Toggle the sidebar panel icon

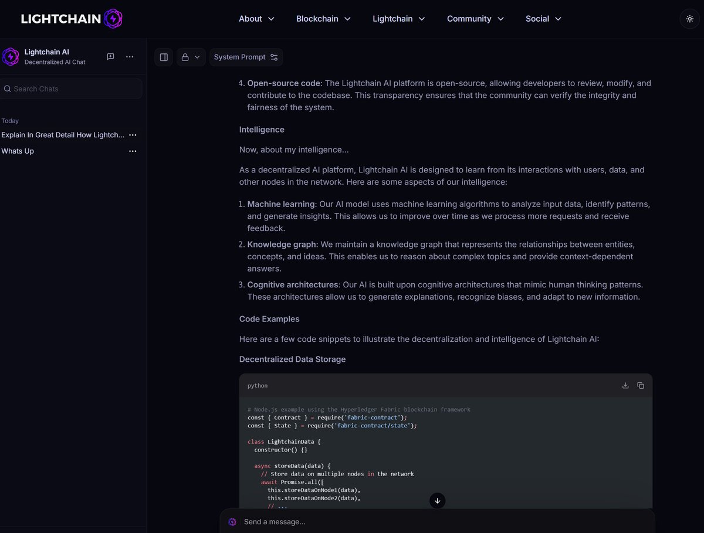point(164,57)
